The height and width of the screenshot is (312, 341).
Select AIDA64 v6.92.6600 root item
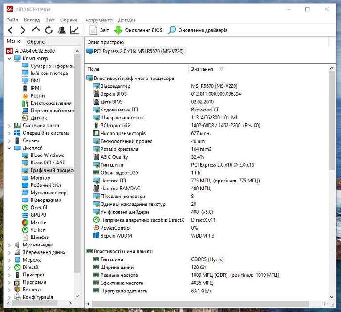pos(30,51)
